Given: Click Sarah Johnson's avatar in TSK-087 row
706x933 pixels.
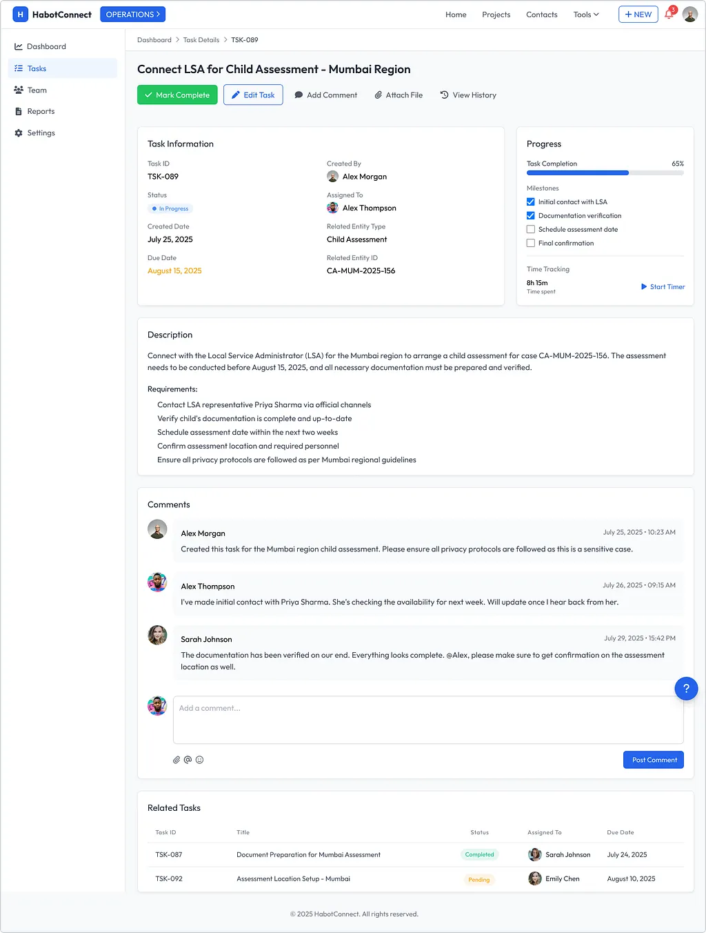Looking at the screenshot, I should (x=535, y=854).
